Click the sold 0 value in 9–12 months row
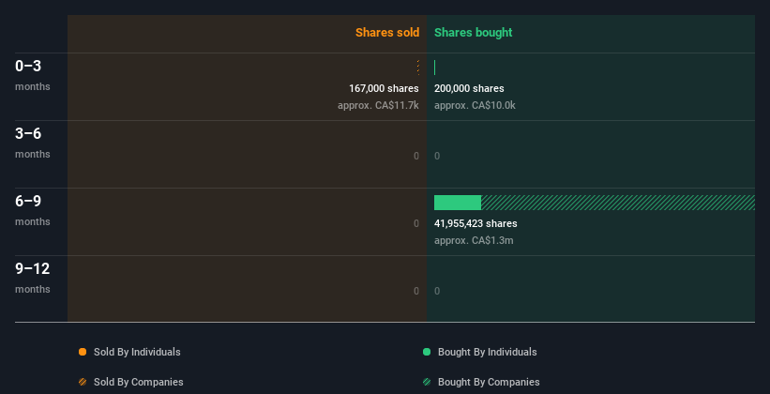 point(416,292)
